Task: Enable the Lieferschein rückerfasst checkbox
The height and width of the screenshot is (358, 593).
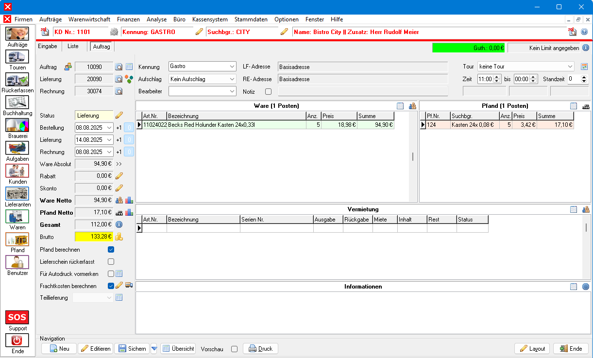Action: click(x=111, y=262)
